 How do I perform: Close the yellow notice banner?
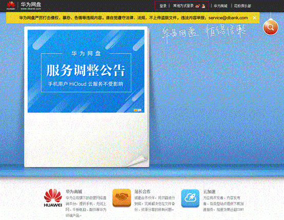[254, 18]
